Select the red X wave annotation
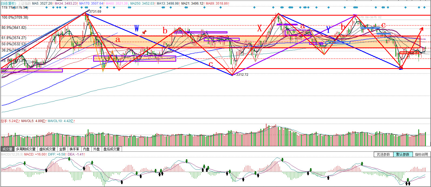 pos(259,28)
